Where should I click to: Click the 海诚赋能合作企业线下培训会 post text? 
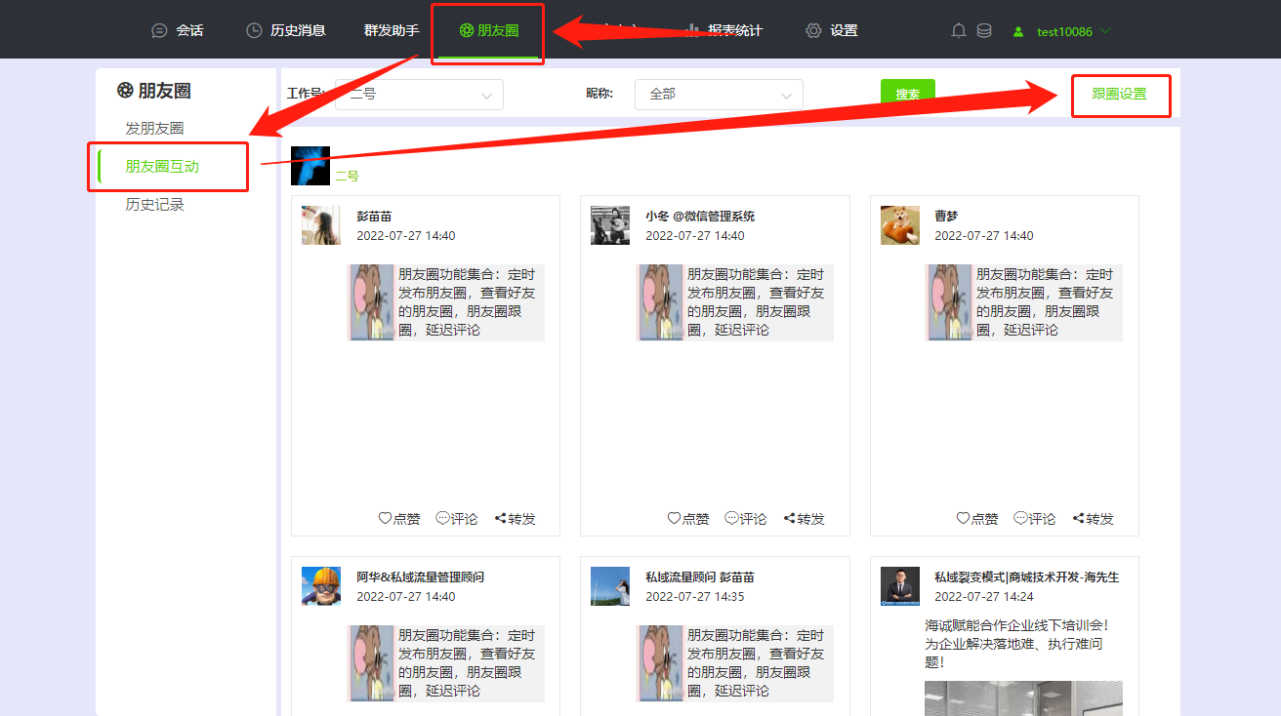[1018, 644]
